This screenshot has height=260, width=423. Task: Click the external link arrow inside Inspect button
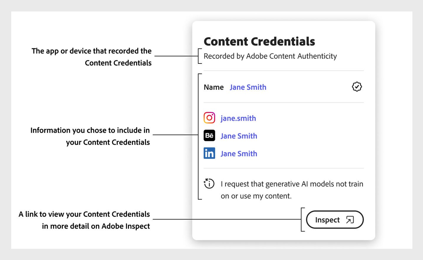tap(350, 219)
